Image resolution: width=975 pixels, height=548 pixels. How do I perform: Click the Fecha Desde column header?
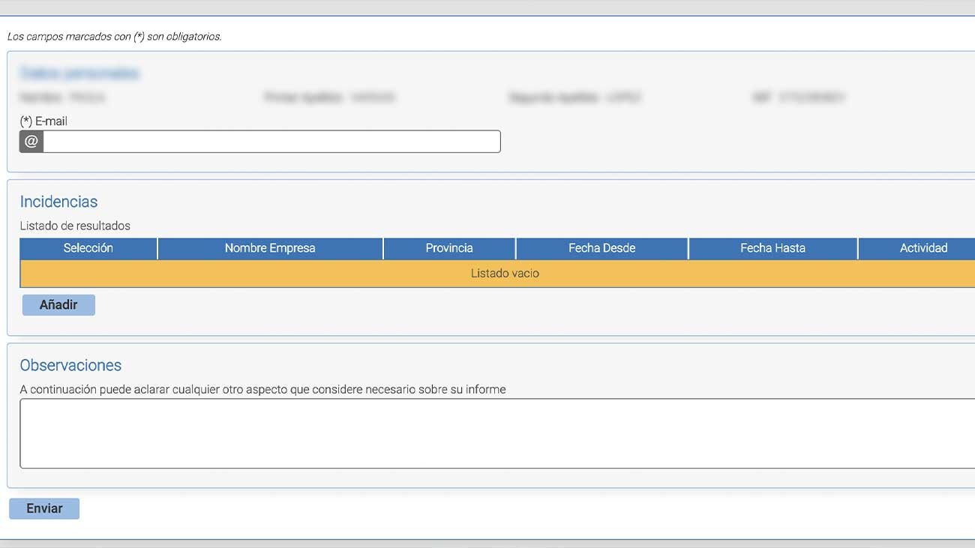tap(601, 247)
